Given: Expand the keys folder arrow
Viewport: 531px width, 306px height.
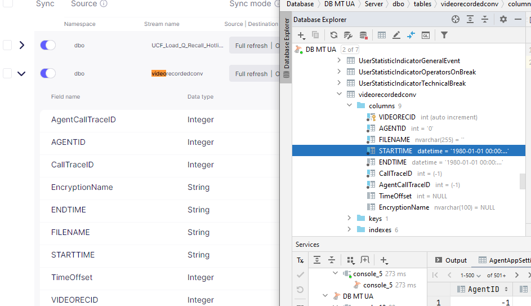Looking at the screenshot, I should (349, 218).
